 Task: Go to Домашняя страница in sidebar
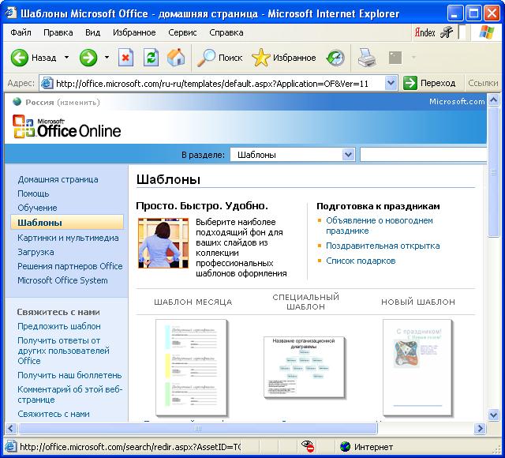point(58,179)
